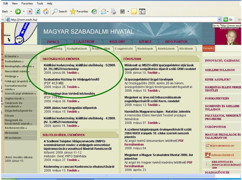Open PDF formátumban link above 2009. május 04.

154,143
